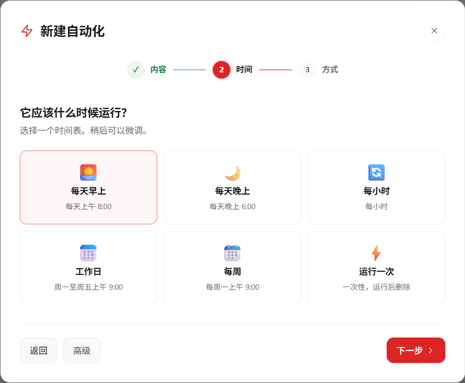Click the blue refresh icon for 每小时
Viewport: 465px width, 383px height.
[376, 172]
